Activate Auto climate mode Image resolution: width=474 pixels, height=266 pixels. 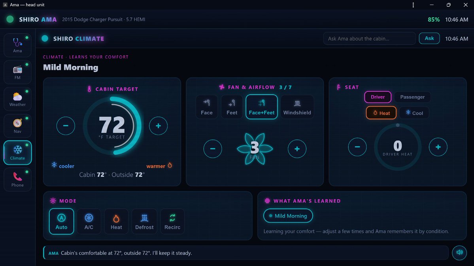tap(61, 221)
